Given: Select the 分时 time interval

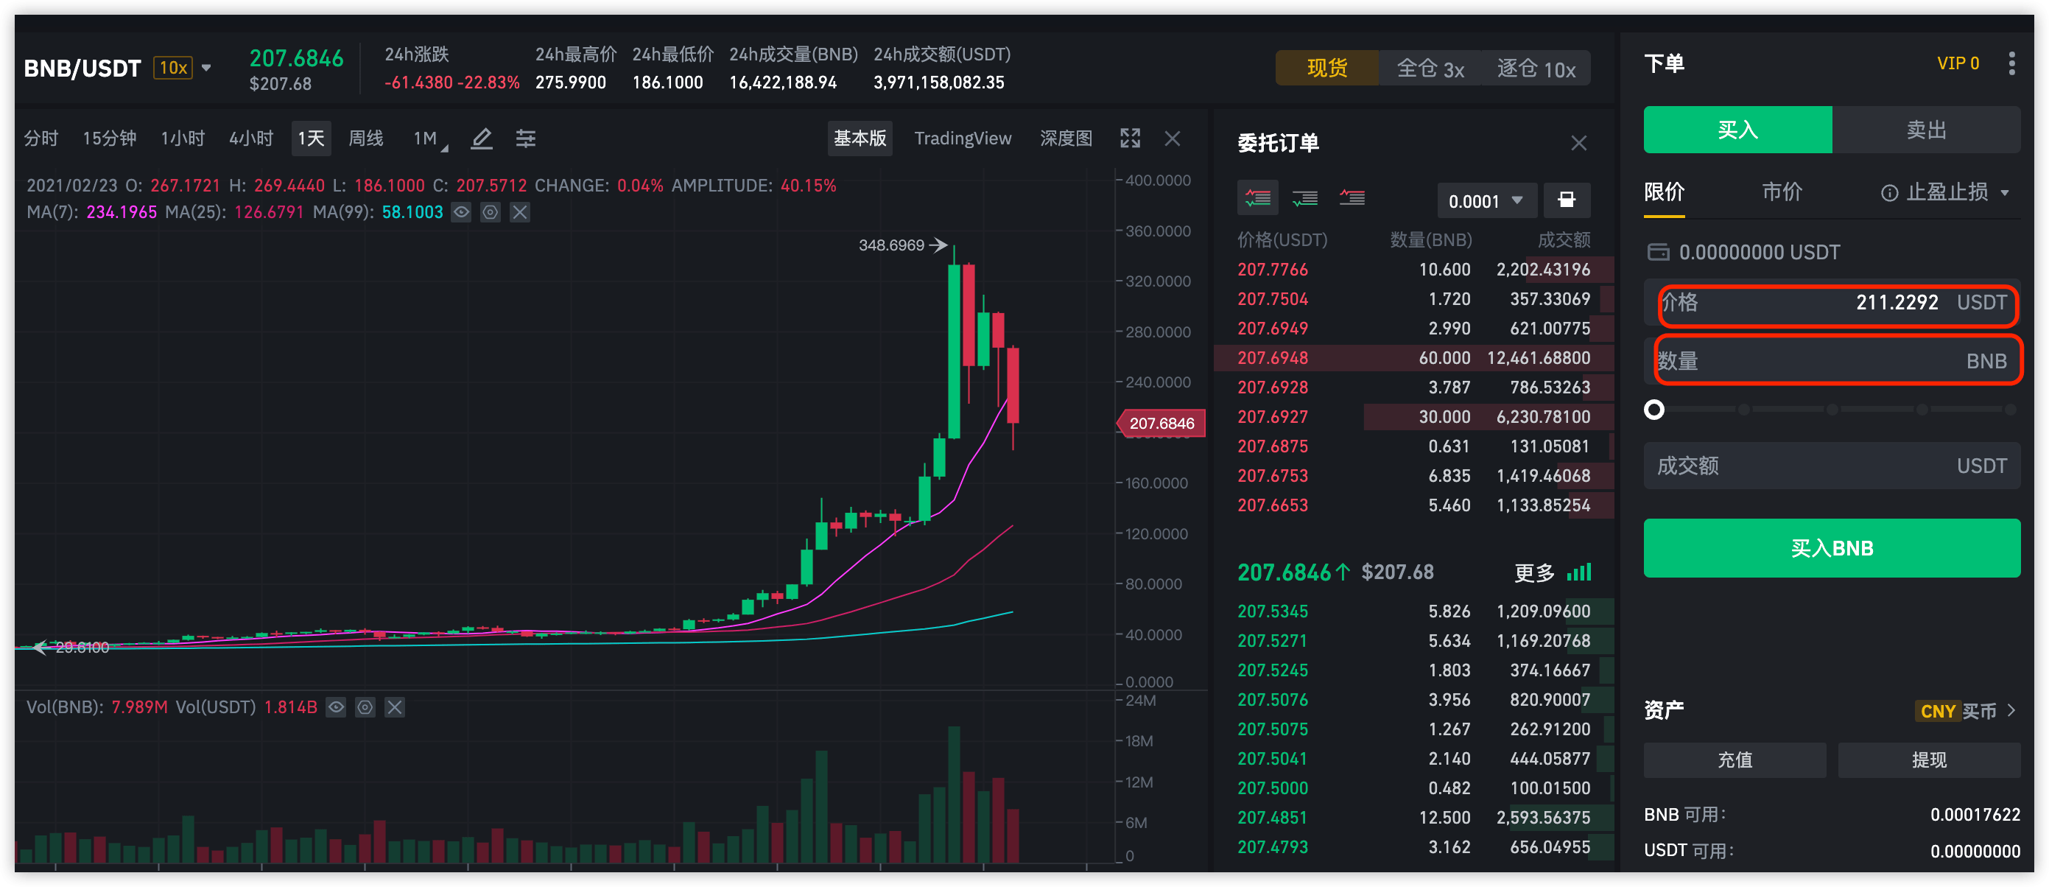Looking at the screenshot, I should pyautogui.click(x=41, y=139).
